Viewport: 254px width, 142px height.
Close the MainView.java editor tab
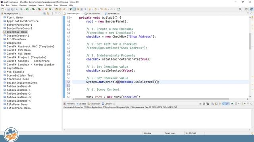pyautogui.click(x=82, y=13)
